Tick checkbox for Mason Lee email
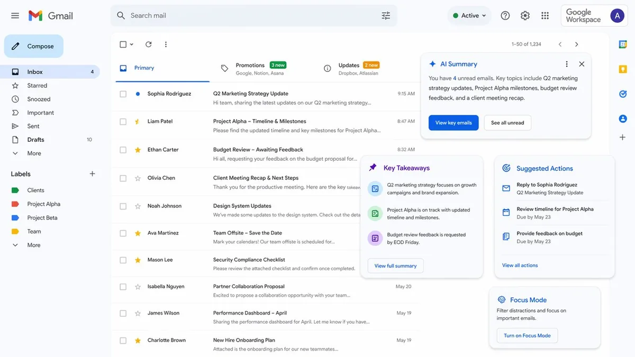Viewport: 635px width, 357px height. click(123, 260)
